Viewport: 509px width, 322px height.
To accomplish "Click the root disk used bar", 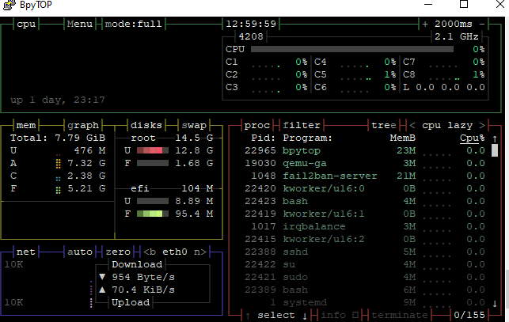I will (153, 150).
